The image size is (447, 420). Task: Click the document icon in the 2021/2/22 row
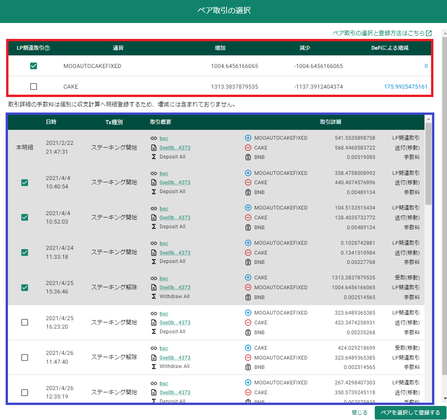(154, 148)
